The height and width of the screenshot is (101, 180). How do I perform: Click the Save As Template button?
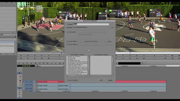point(73,80)
